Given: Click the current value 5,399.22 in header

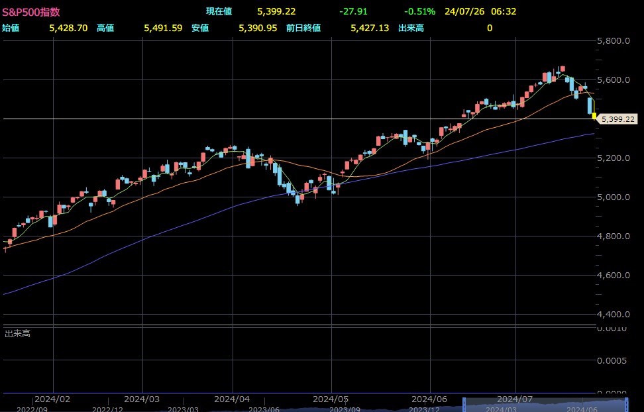Looking at the screenshot, I should click(x=276, y=11).
